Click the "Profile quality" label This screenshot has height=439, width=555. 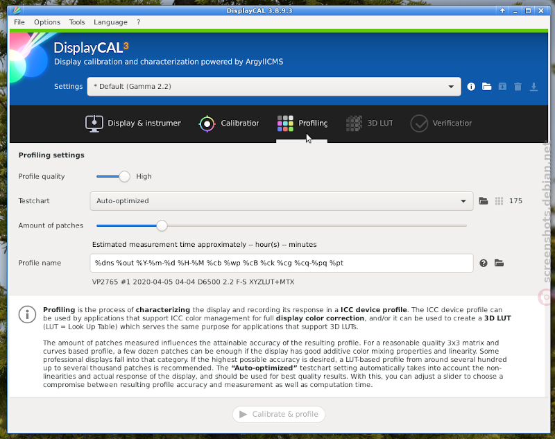[x=42, y=177]
